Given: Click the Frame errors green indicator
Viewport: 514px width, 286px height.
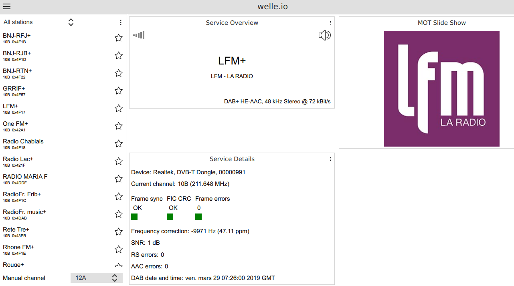Looking at the screenshot, I should point(198,217).
